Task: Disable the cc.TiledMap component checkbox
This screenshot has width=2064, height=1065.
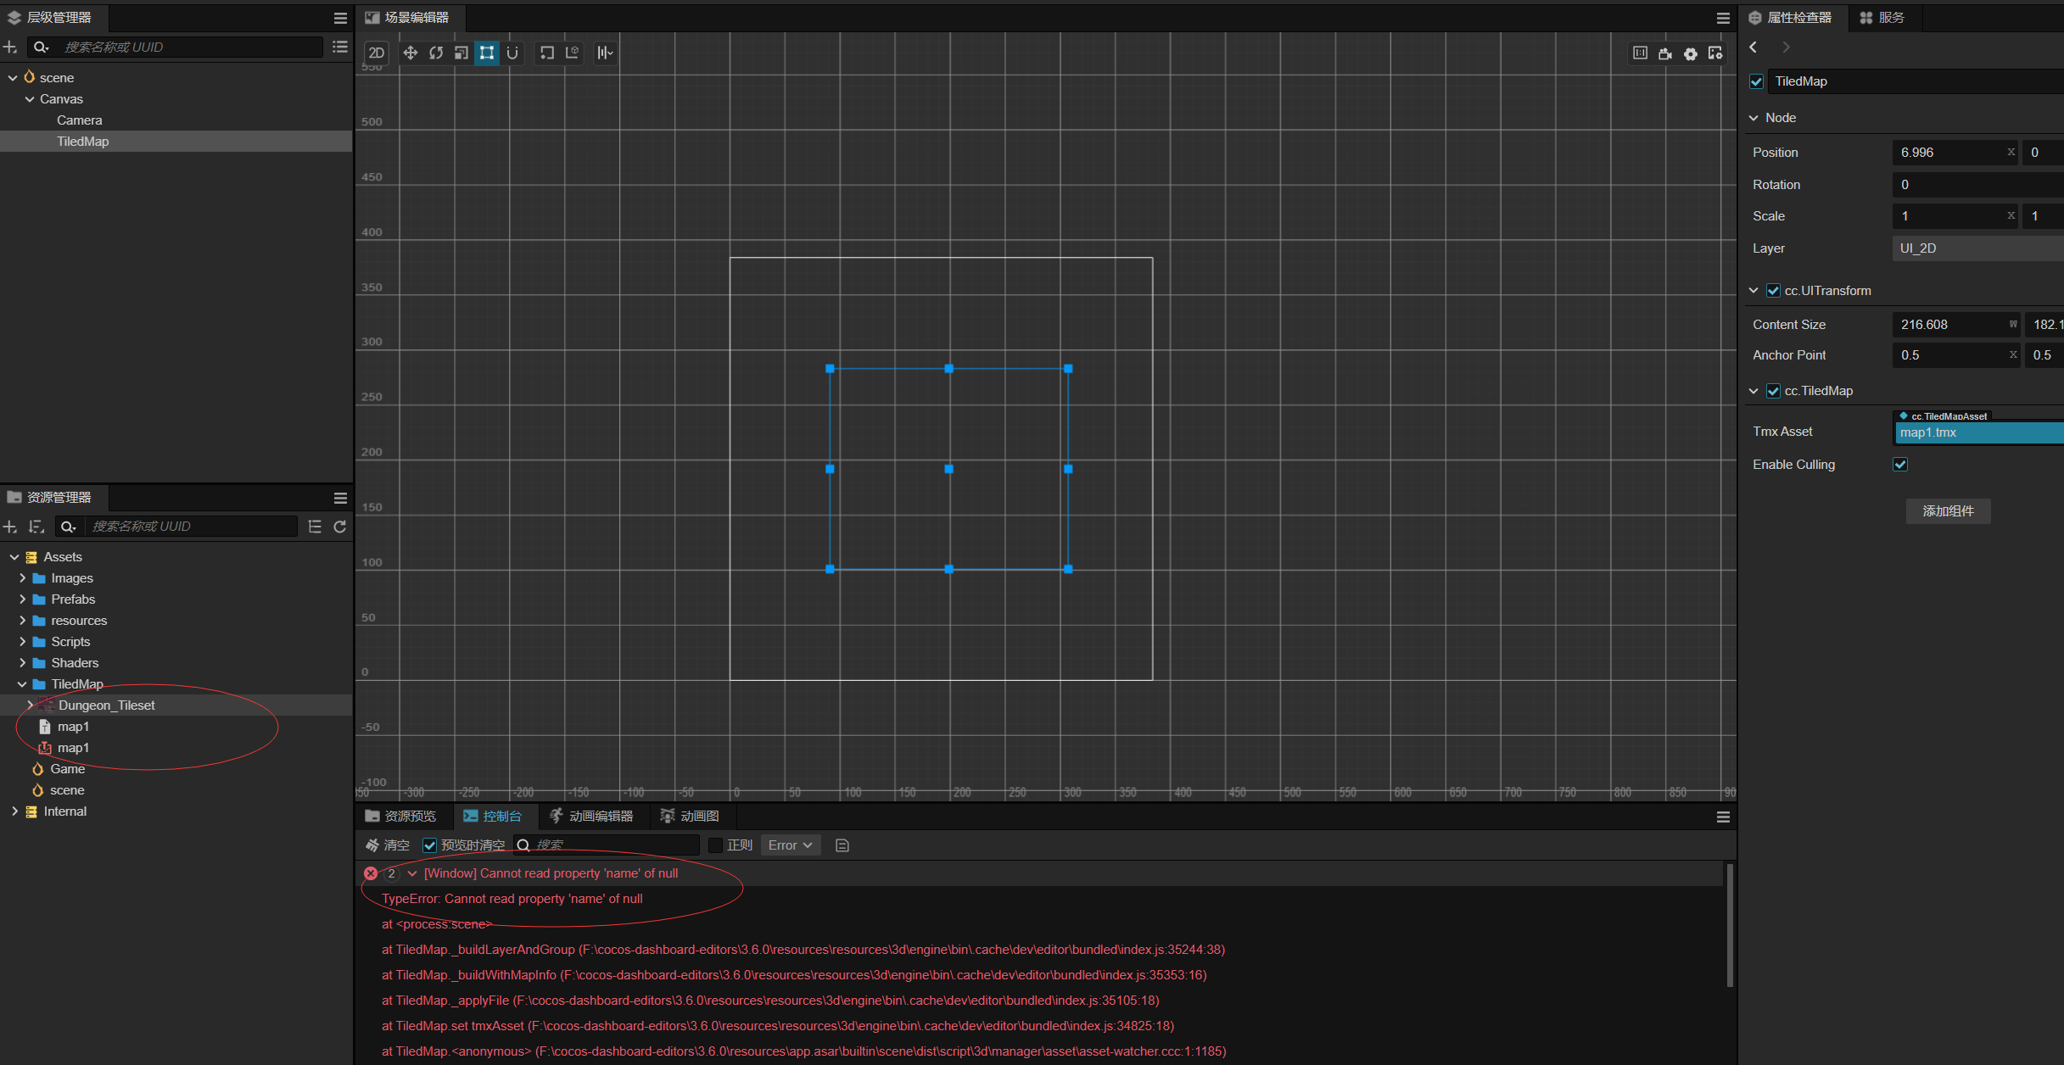Action: (x=1773, y=391)
